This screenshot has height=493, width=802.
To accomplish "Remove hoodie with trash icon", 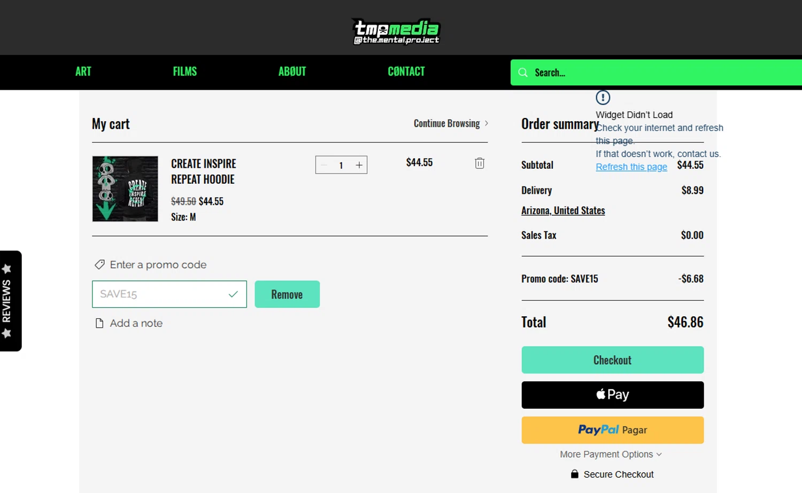I will tap(480, 163).
